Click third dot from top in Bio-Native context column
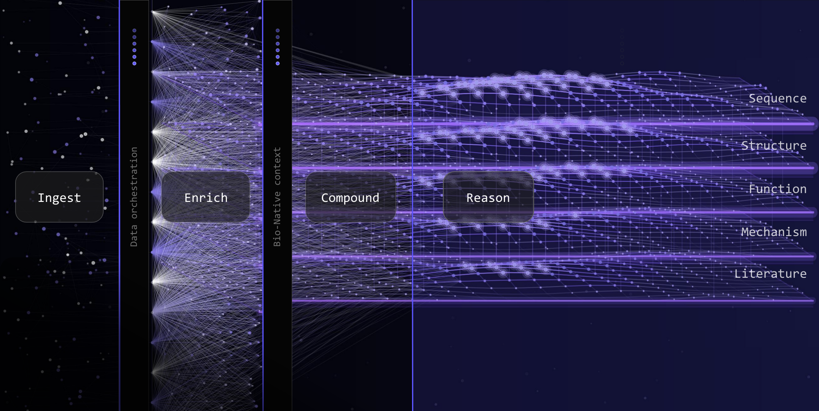Screen dimensions: 819x411 tap(278, 43)
